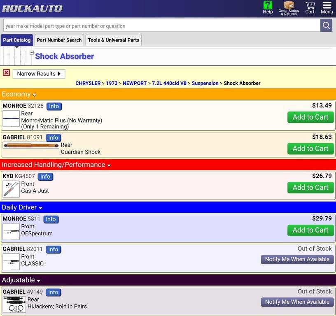Open the shopping Cart icon
The image size is (336, 316).
coord(310,6)
